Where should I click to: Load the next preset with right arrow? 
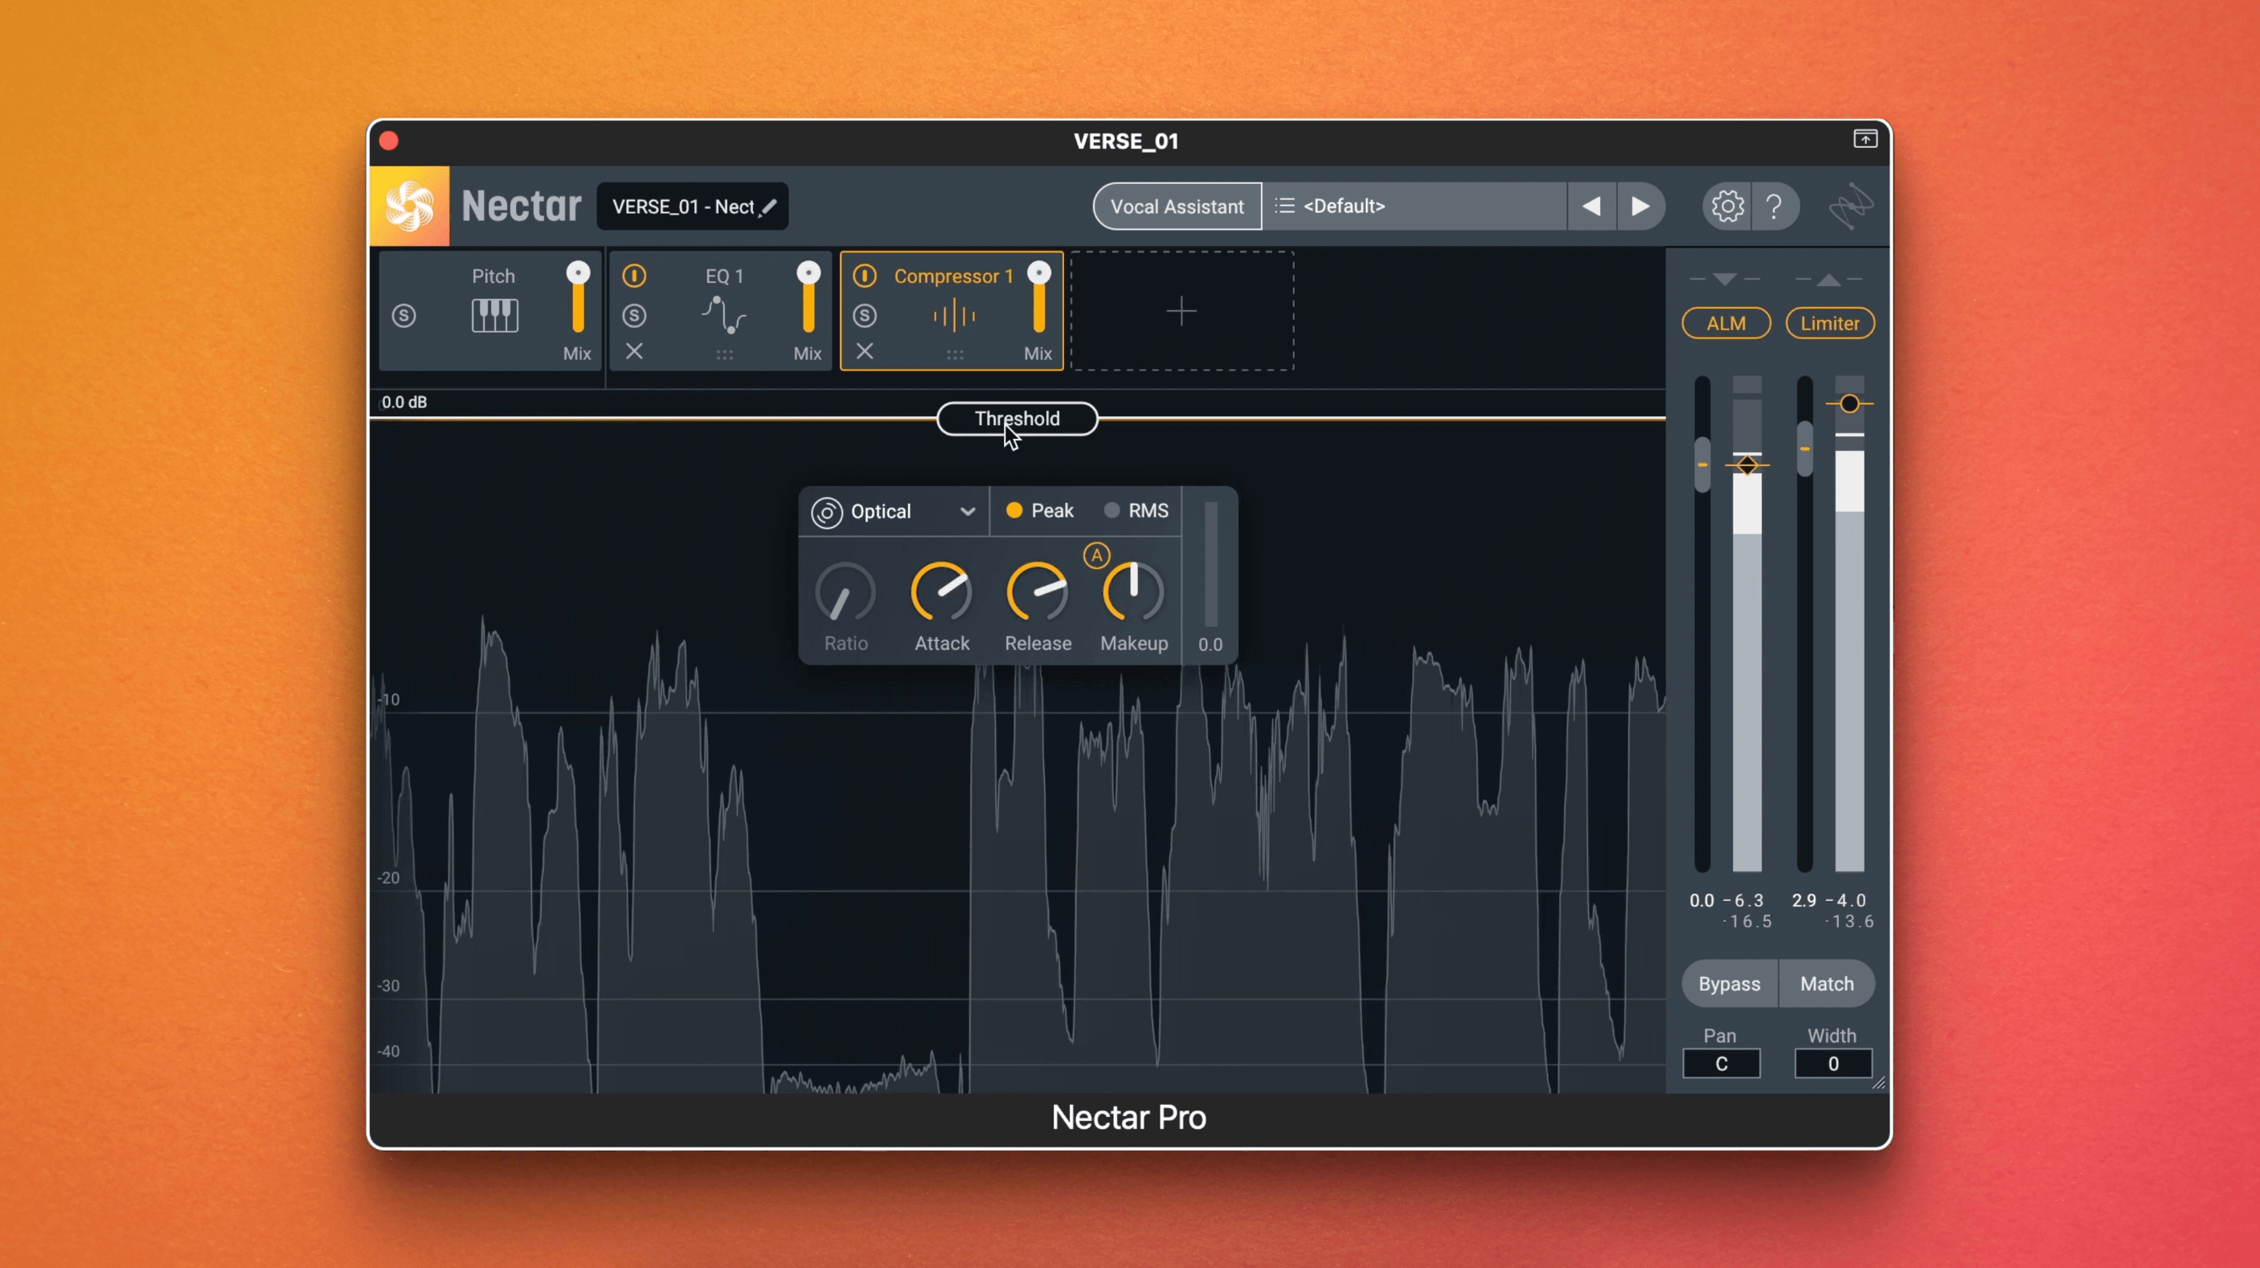[1640, 206]
